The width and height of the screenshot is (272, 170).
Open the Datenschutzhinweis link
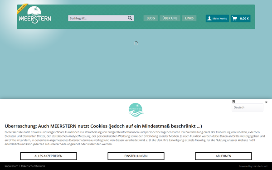(33, 166)
